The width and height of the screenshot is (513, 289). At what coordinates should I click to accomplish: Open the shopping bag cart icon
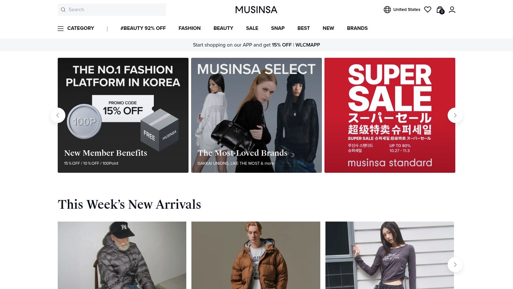440,10
